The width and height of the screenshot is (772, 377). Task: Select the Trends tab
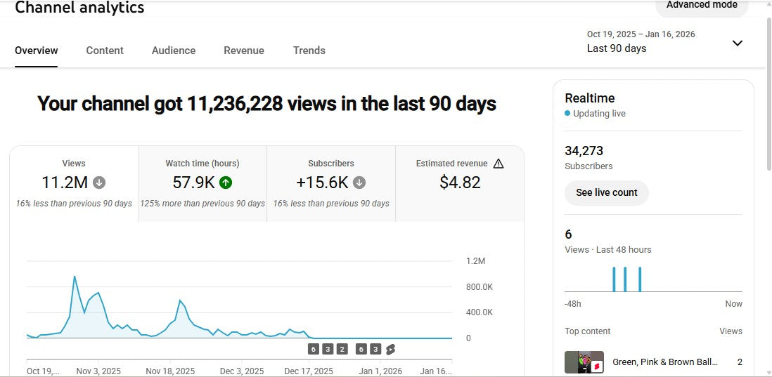click(x=309, y=51)
